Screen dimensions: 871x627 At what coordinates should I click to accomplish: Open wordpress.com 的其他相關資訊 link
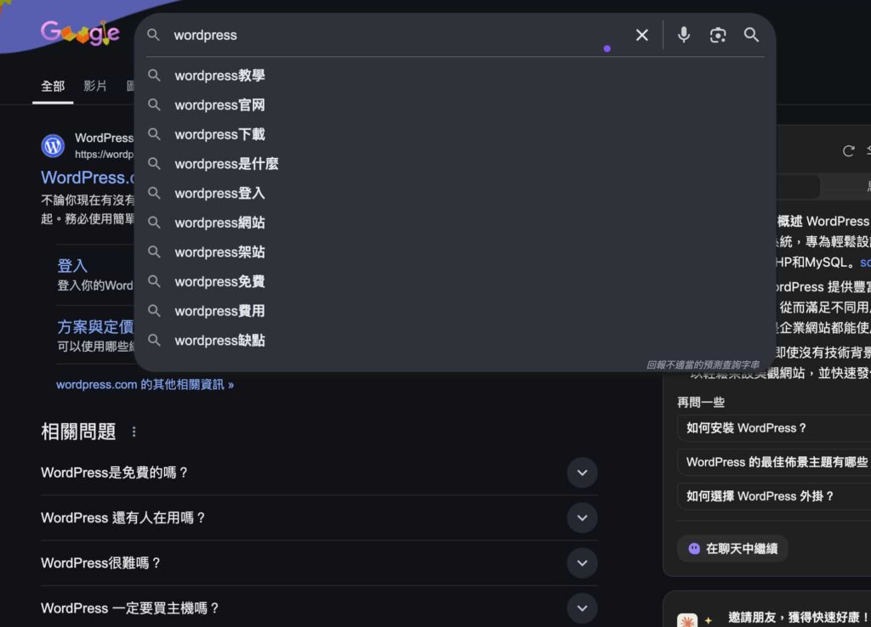(145, 385)
